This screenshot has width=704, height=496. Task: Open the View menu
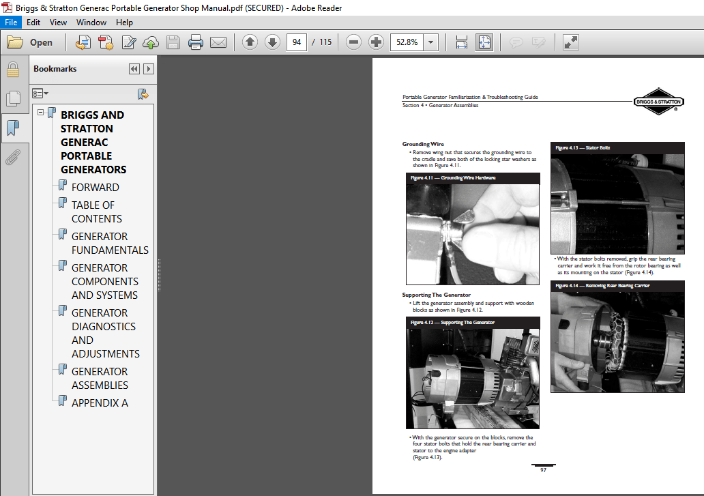(58, 23)
